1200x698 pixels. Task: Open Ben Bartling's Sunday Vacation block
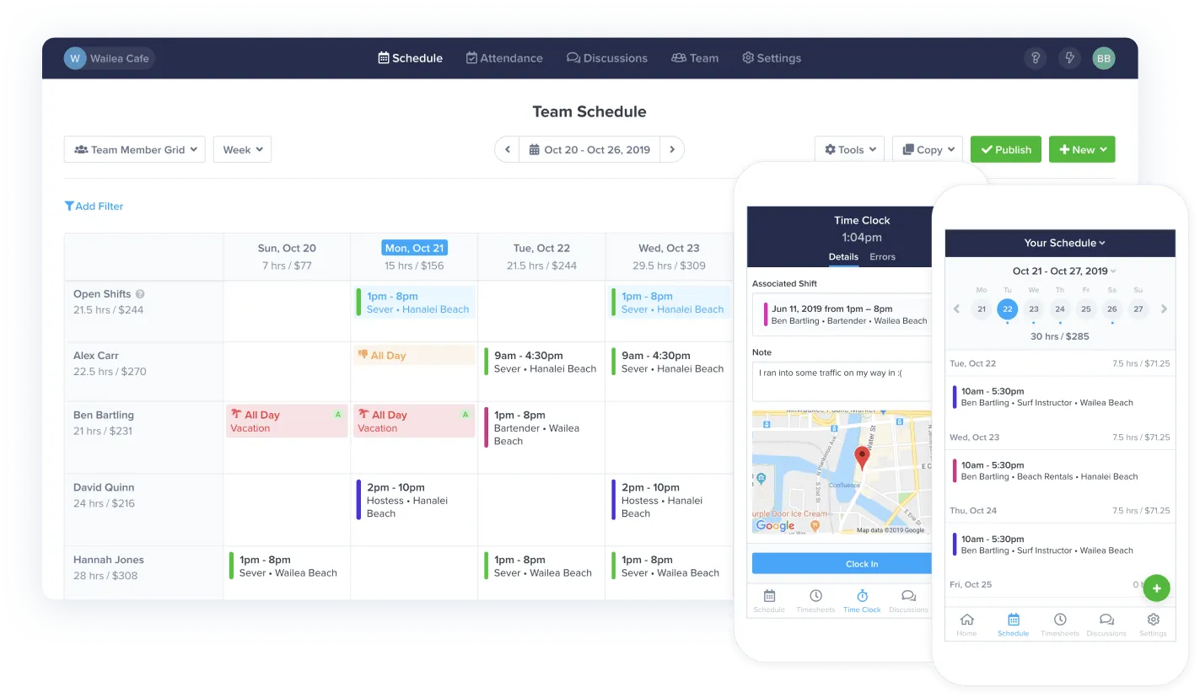[287, 421]
